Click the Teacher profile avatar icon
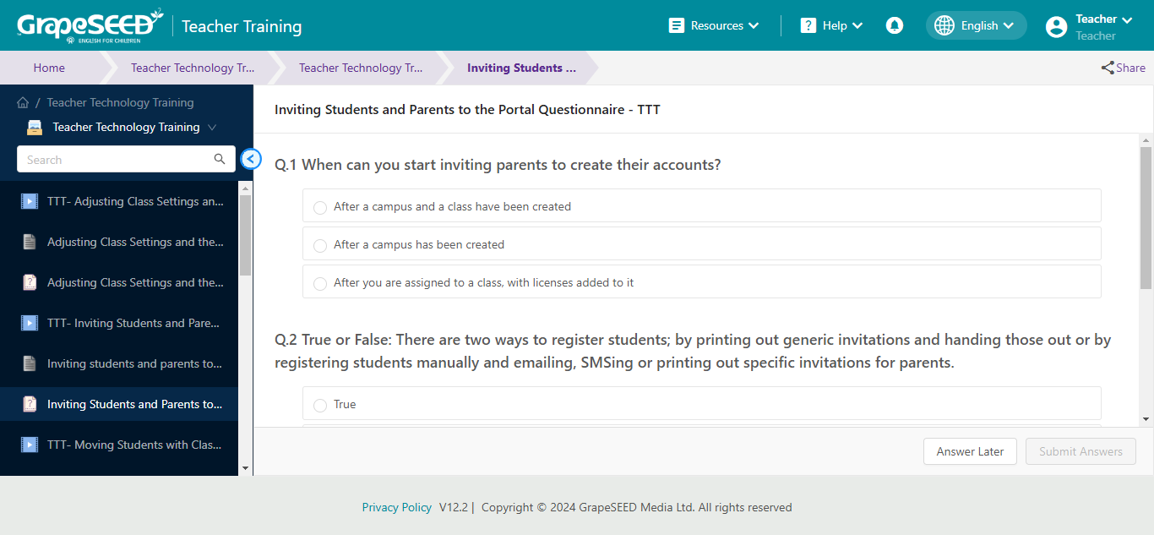 click(1056, 27)
